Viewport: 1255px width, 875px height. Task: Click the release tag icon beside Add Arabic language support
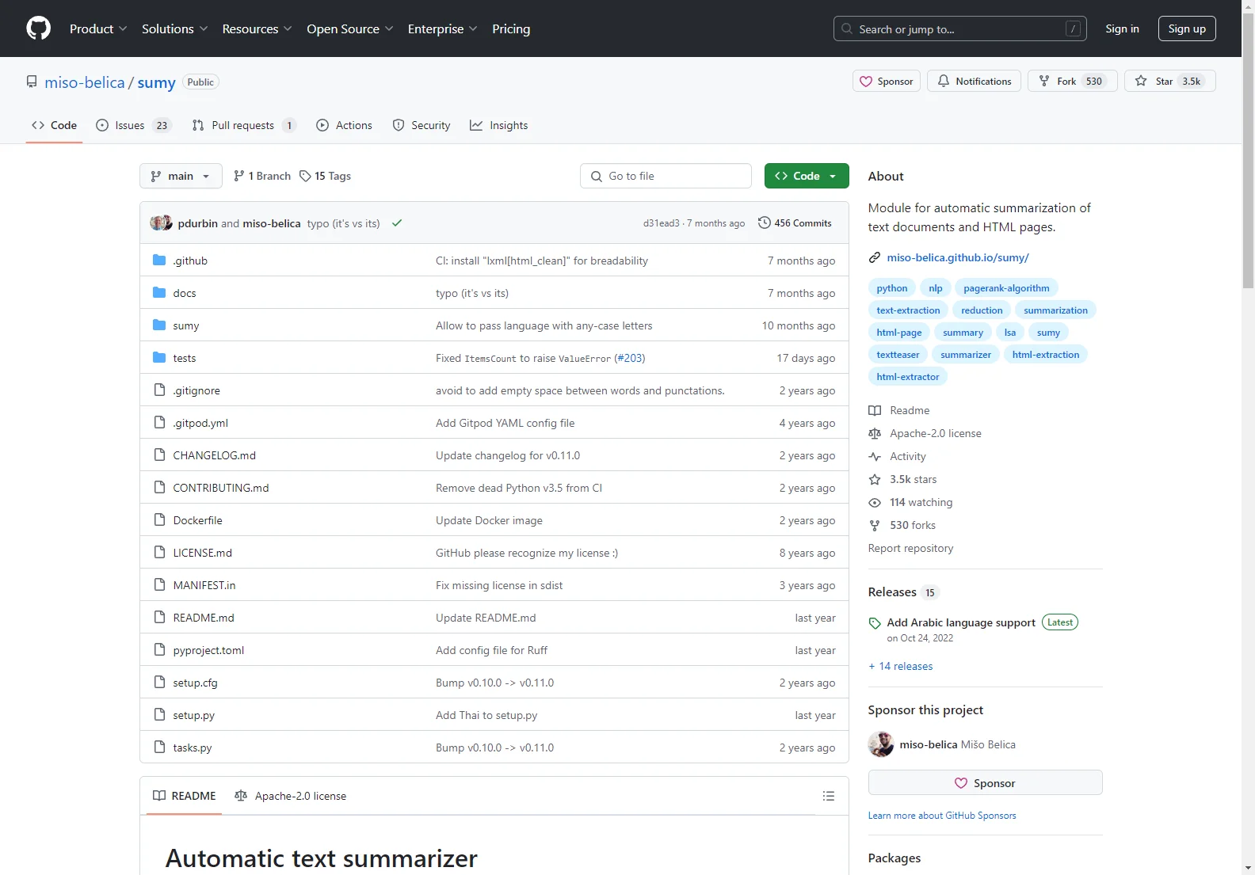coord(875,623)
